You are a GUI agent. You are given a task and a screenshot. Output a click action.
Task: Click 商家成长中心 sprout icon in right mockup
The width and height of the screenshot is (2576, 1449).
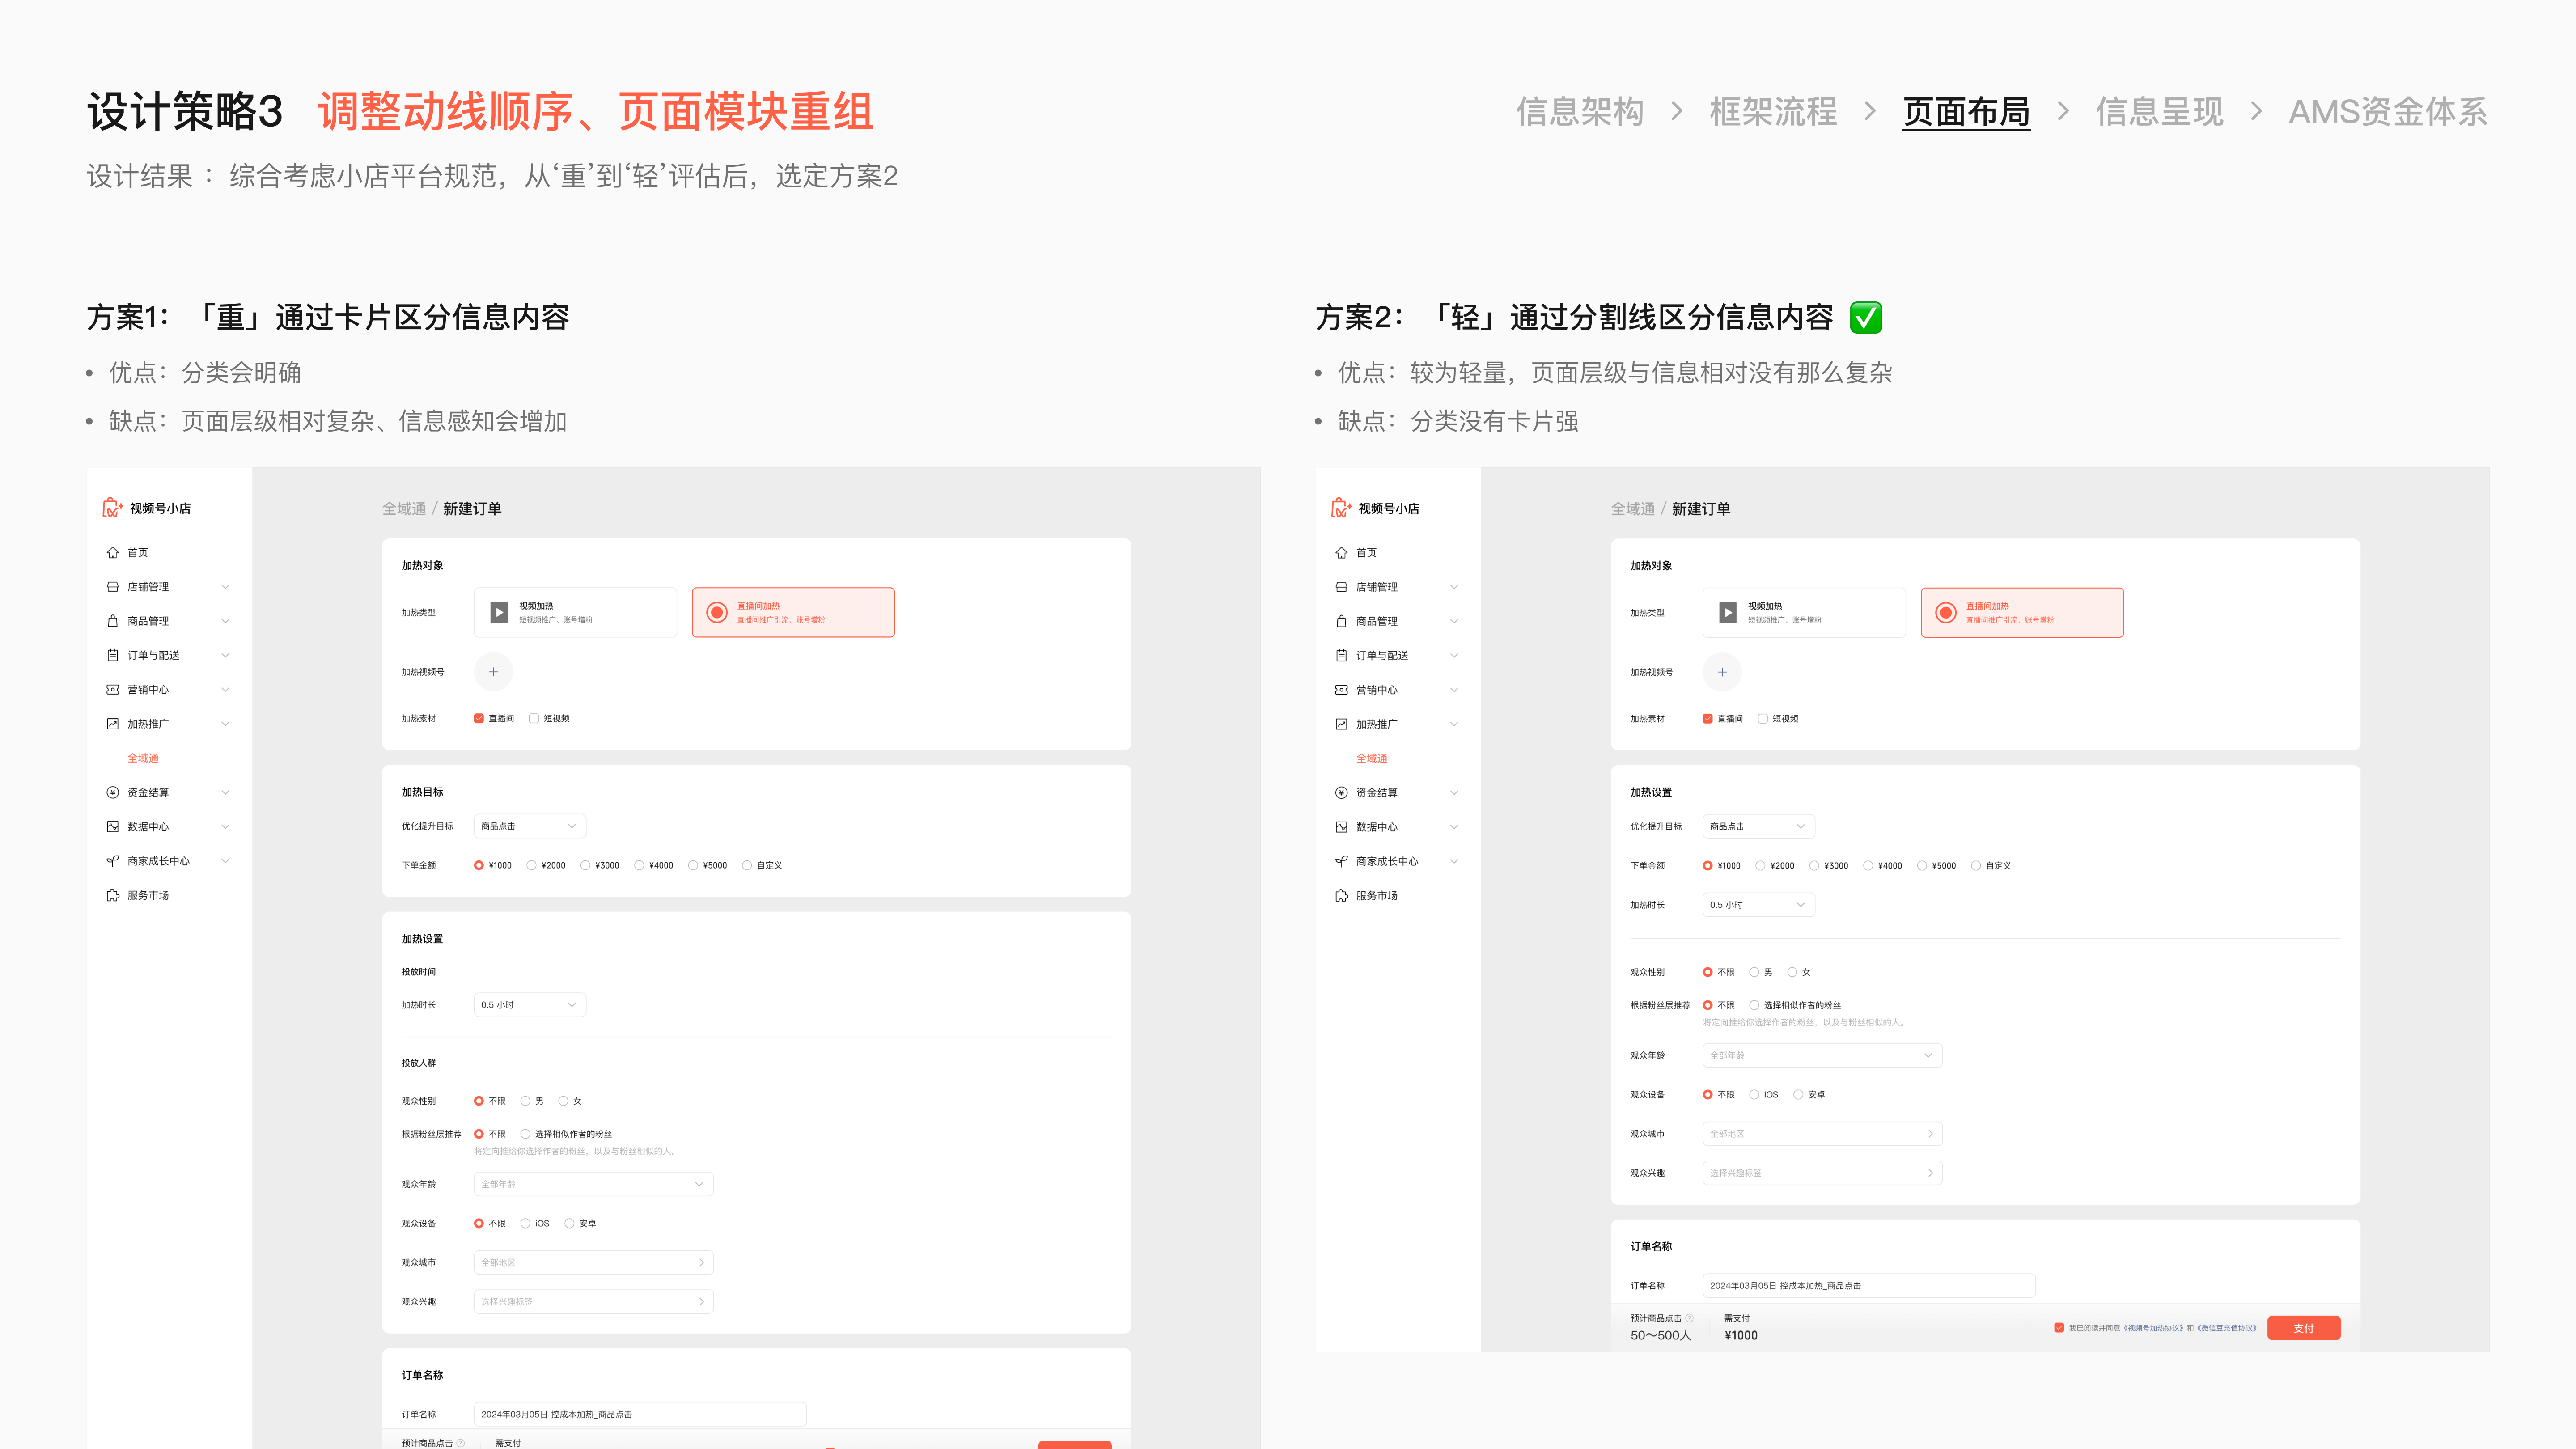[x=1342, y=861]
